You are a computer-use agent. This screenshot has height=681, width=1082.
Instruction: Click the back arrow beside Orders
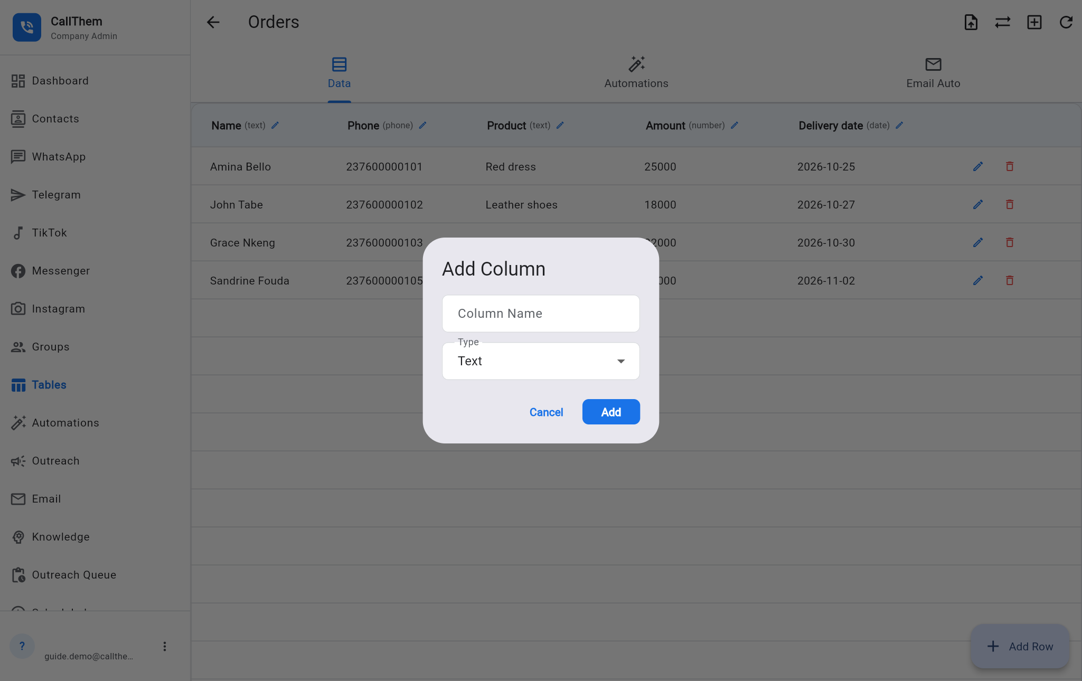pyautogui.click(x=213, y=22)
